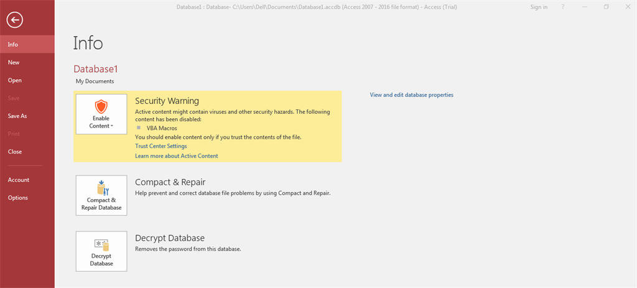Click Learn more about Active Content
Viewport: 637px width, 288px height.
click(176, 156)
